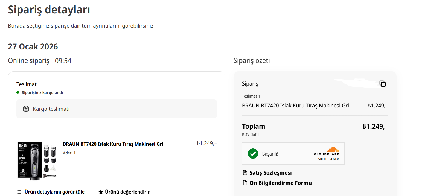The width and height of the screenshot is (422, 196).
Task: Click the document icon beside Ön Bilgilendirme Formu
Action: pyautogui.click(x=245, y=183)
